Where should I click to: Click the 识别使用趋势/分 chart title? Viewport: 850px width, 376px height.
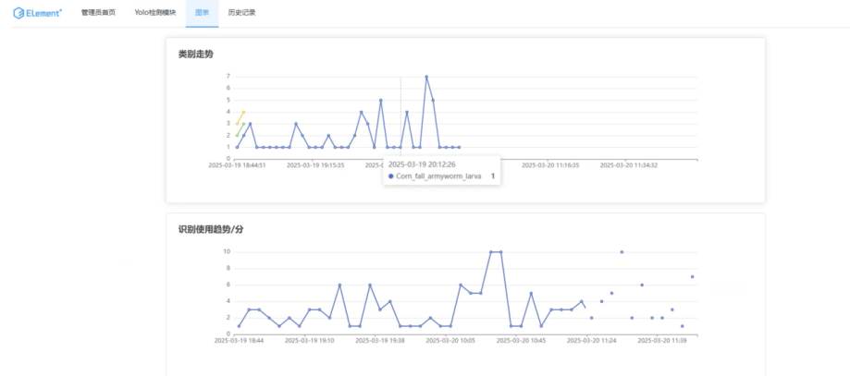click(x=211, y=230)
